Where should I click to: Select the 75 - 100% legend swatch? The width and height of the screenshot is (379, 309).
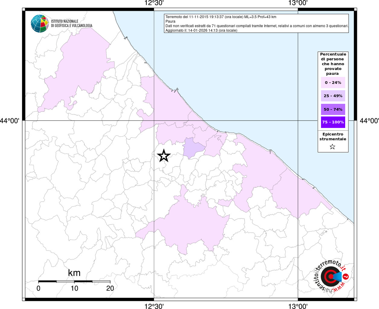tap(333, 122)
